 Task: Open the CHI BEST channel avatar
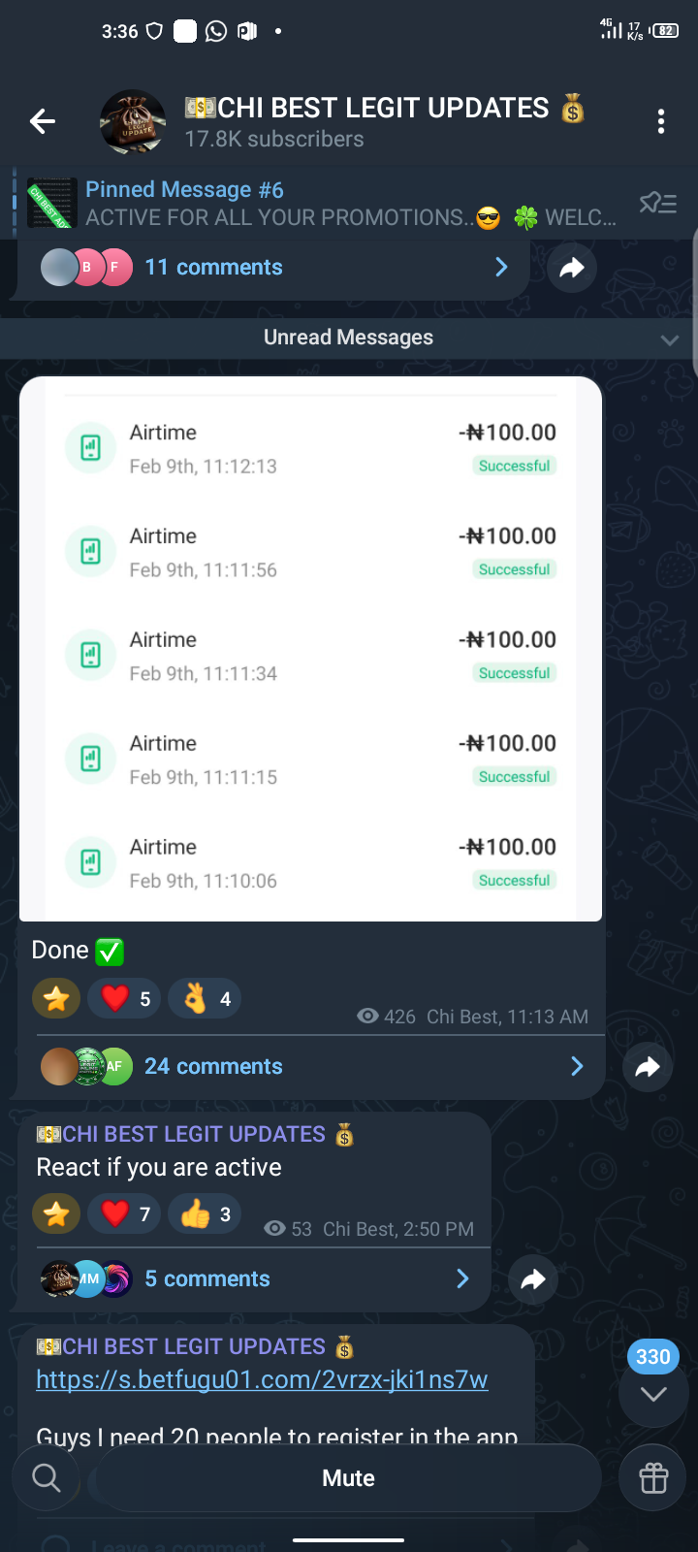coord(133,122)
